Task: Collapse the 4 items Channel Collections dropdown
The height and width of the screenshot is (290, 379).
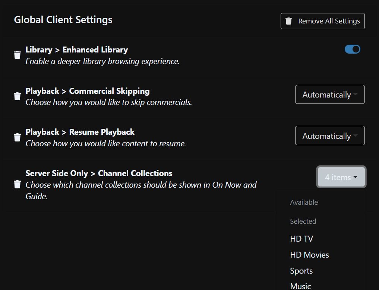Action: (341, 177)
